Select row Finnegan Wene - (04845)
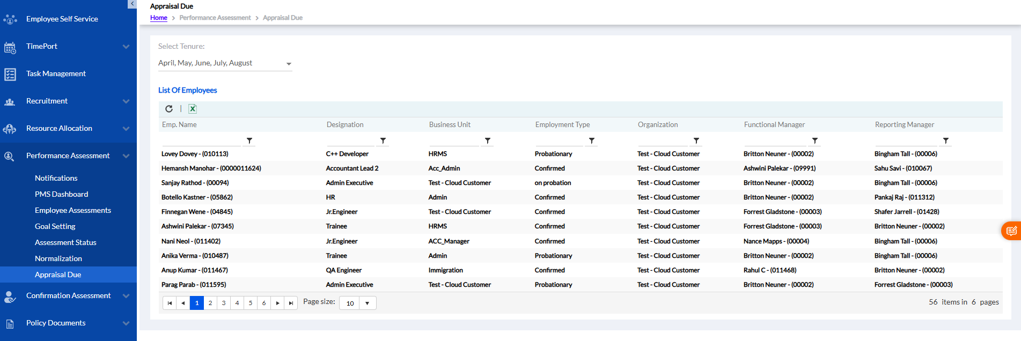Screen dimensions: 1021x341 pos(582,212)
